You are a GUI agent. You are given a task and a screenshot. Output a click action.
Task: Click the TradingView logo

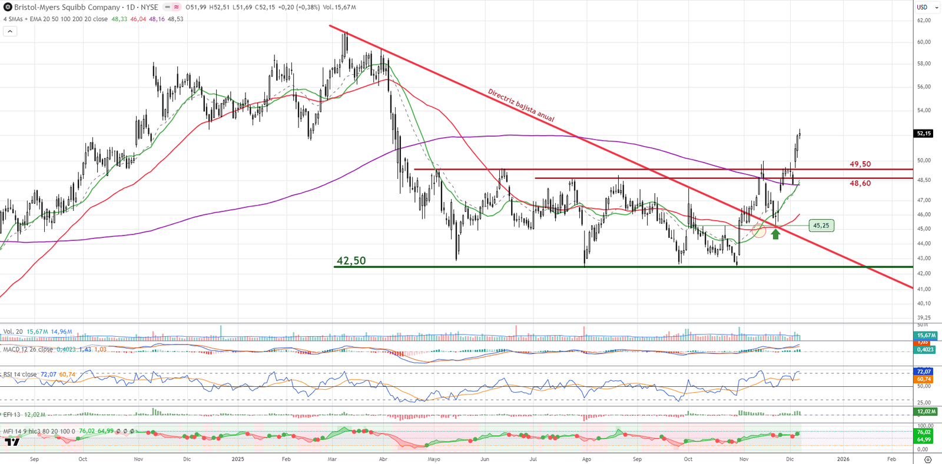click(x=12, y=442)
